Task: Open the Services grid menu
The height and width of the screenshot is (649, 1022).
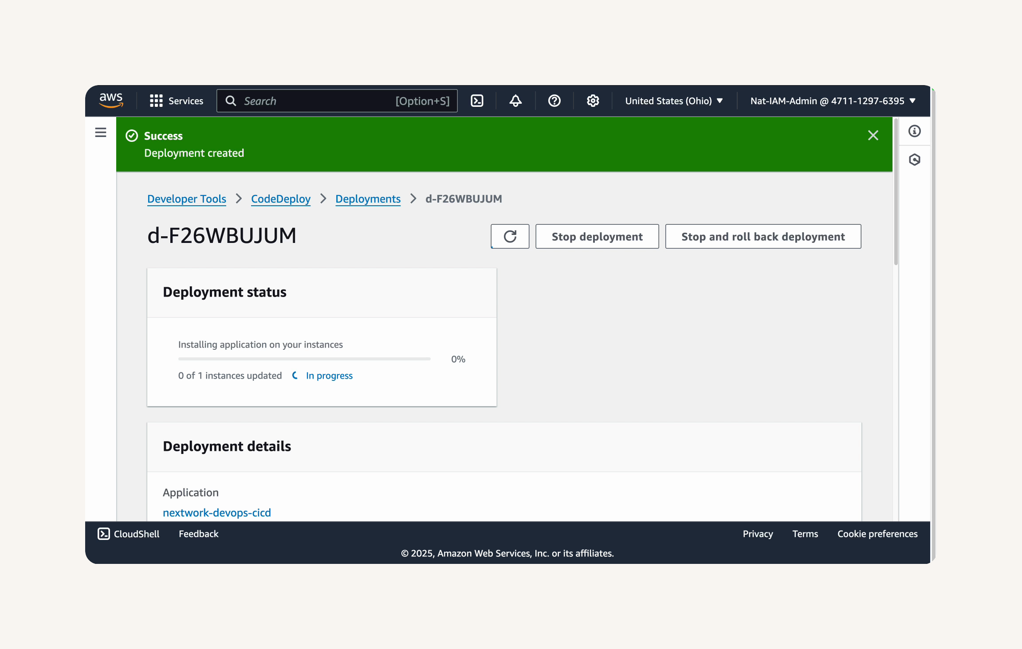Action: click(156, 101)
